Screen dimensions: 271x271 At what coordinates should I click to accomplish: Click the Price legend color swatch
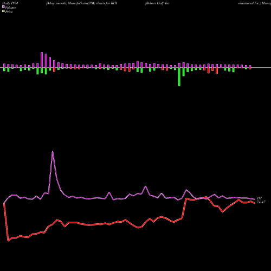point(3,11)
